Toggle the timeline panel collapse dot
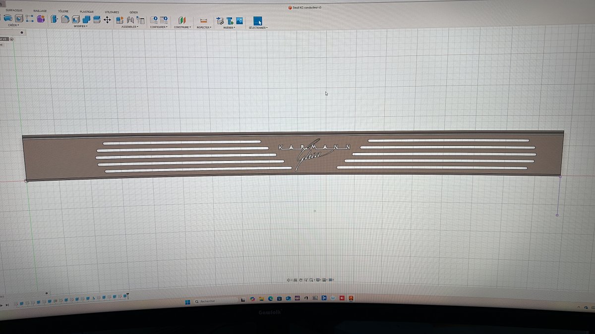 47,293
